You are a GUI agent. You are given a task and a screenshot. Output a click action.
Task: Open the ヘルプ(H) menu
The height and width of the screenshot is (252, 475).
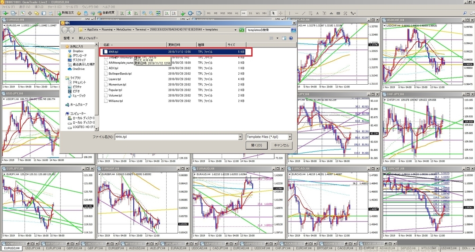[108, 7]
